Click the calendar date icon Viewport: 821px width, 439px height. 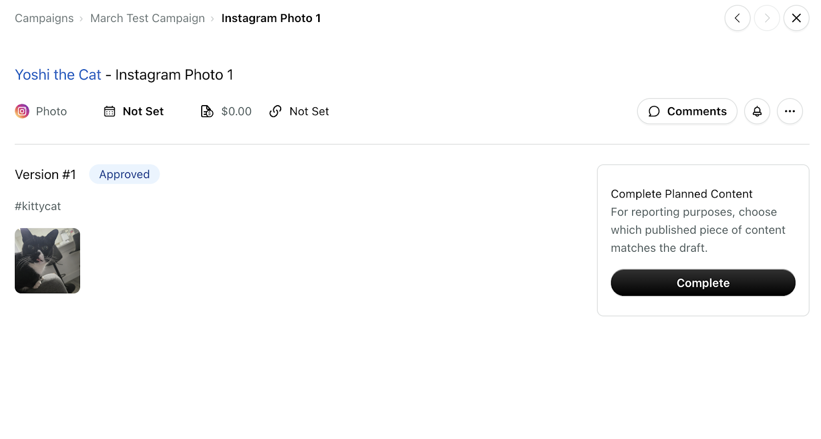pyautogui.click(x=109, y=111)
